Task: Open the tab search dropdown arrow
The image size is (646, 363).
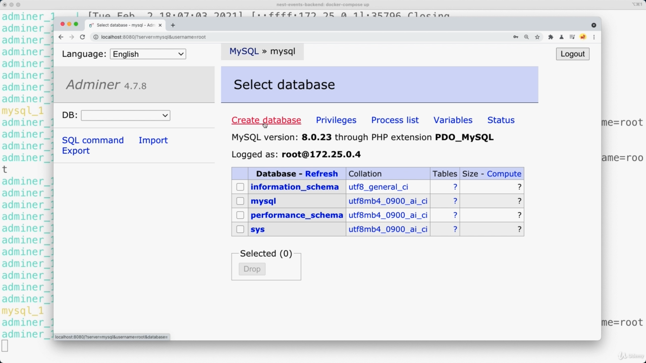Action: pyautogui.click(x=594, y=25)
